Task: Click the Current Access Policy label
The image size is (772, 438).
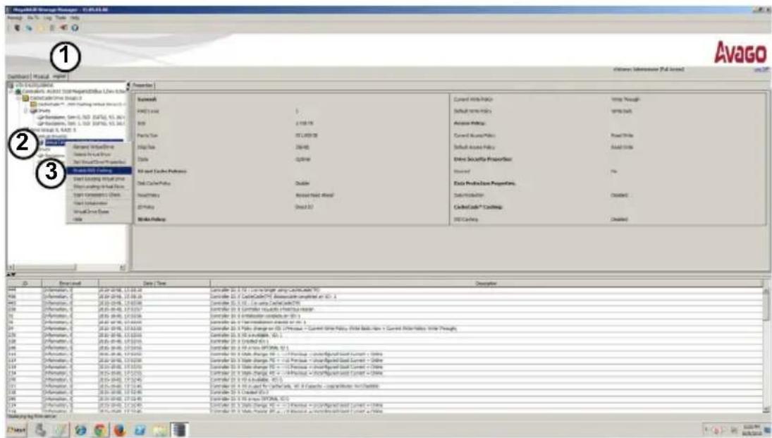Action: click(x=474, y=135)
